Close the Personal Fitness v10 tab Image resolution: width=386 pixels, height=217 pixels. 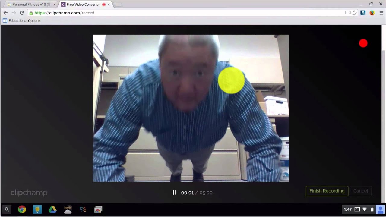coord(55,5)
